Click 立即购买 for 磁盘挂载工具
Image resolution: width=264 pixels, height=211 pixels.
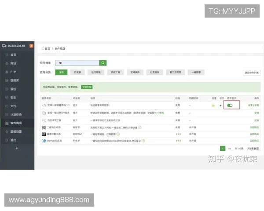pos(254,134)
